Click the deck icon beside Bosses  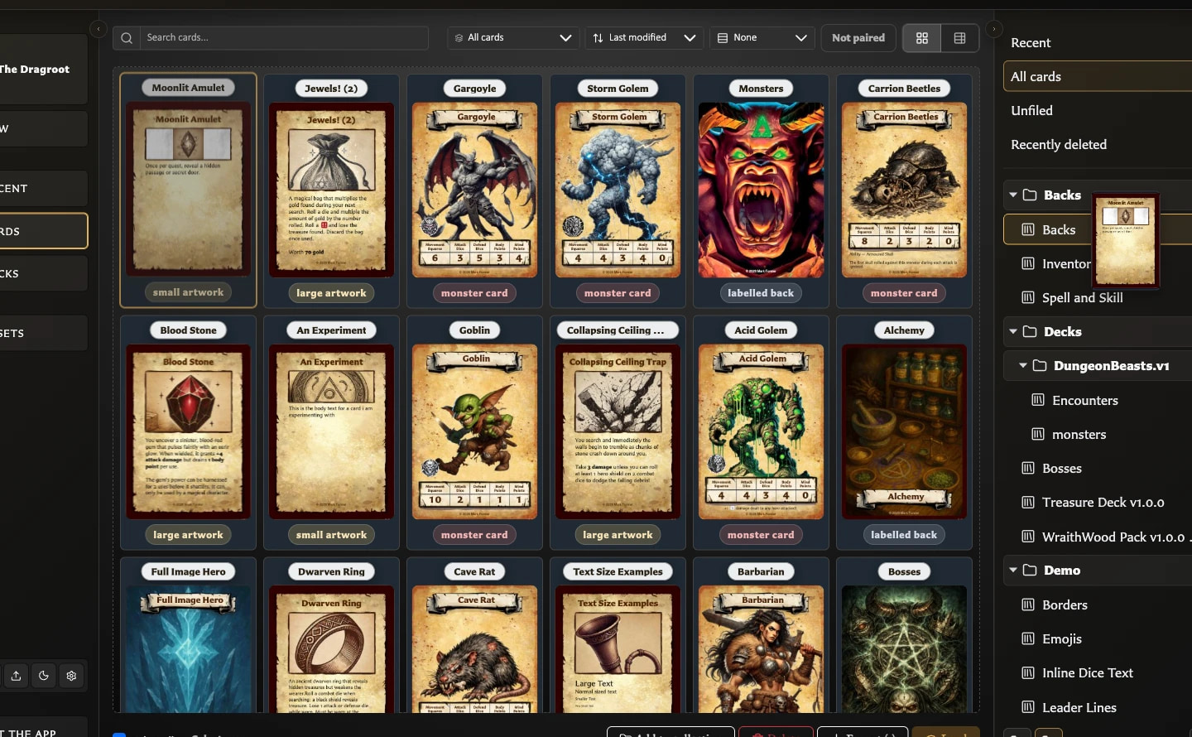(x=1028, y=468)
